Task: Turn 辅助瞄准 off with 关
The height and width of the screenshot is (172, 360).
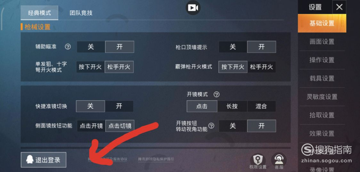Action: coord(91,47)
